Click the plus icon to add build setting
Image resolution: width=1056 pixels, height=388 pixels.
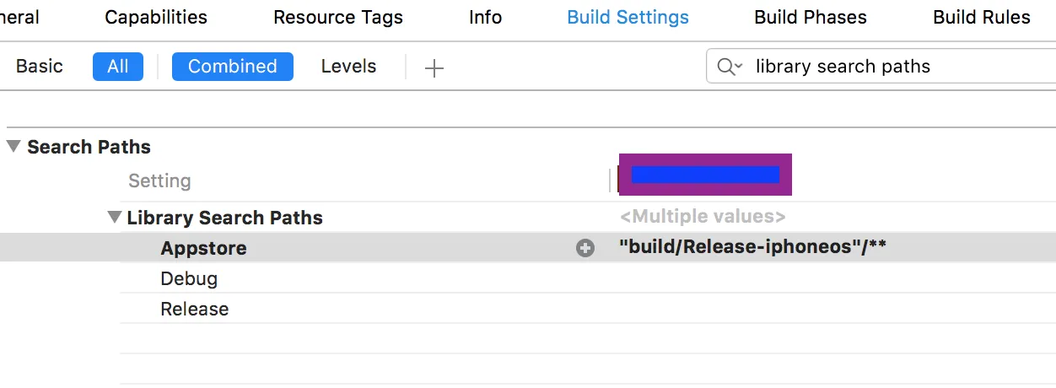(434, 67)
